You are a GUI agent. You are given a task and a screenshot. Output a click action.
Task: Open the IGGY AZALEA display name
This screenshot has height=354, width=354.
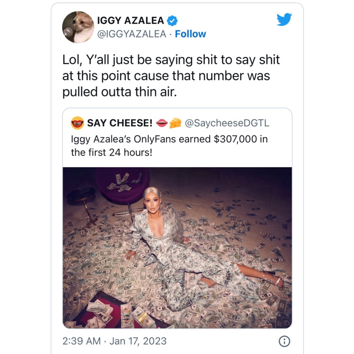click(130, 20)
